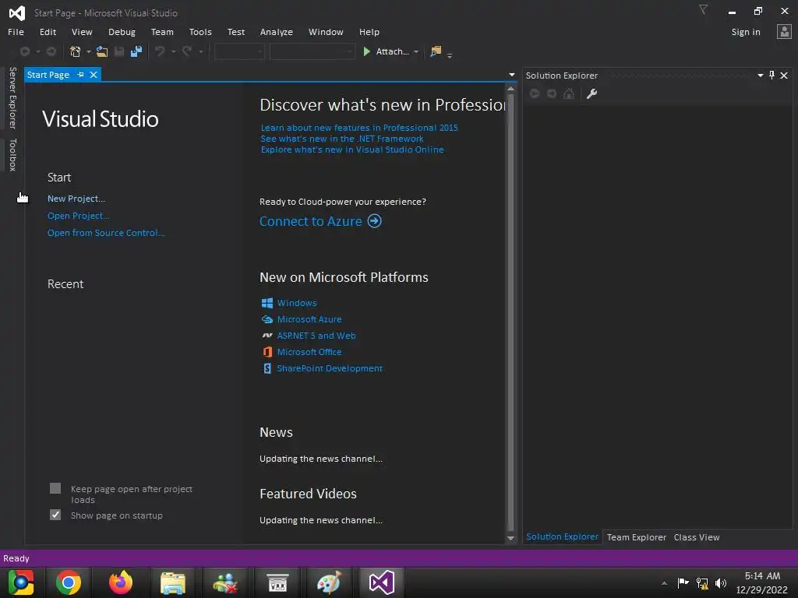Click the SharePoint Development link

(x=330, y=368)
